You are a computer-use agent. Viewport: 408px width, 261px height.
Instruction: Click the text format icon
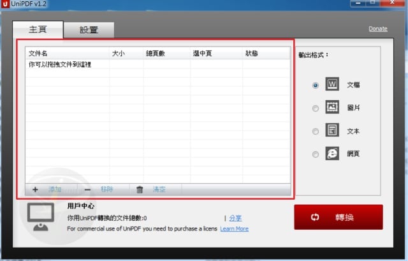332,130
